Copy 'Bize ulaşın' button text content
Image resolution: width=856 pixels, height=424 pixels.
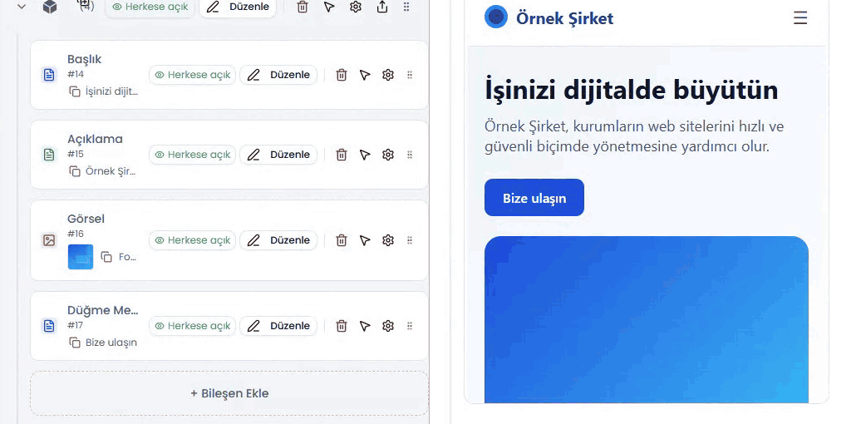pos(75,343)
